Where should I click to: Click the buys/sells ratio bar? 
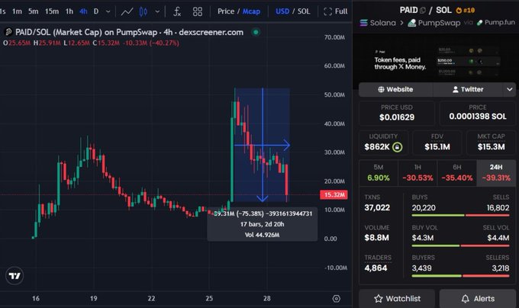[x=460, y=216]
